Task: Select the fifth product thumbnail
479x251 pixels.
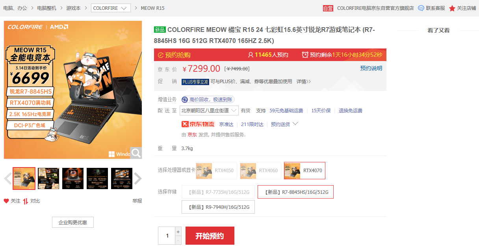Action: pos(122,178)
